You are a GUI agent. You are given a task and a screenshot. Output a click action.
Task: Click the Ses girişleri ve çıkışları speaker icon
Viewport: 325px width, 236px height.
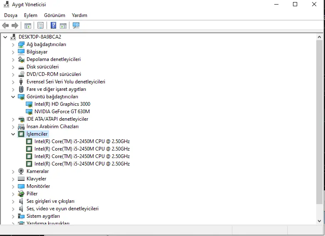21,201
